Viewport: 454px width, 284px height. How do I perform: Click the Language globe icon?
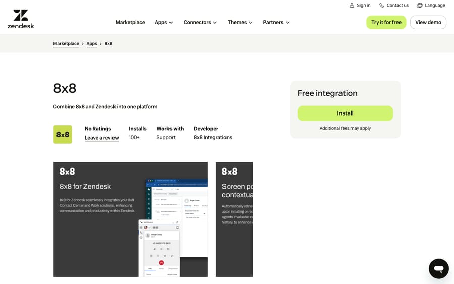420,5
